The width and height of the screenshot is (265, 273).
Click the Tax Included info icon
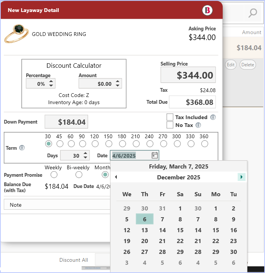tap(213, 117)
